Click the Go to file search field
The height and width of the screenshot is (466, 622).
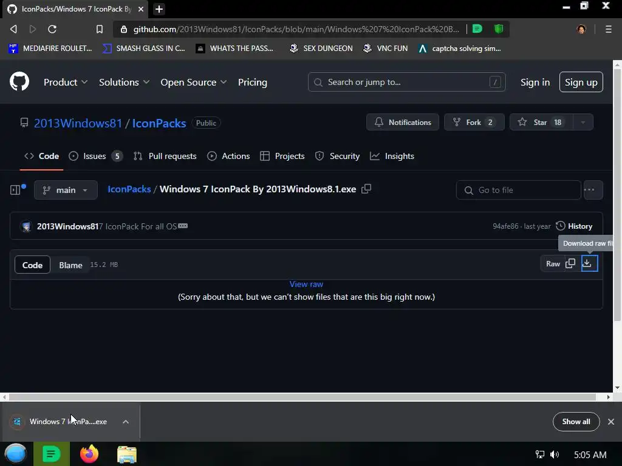(519, 190)
